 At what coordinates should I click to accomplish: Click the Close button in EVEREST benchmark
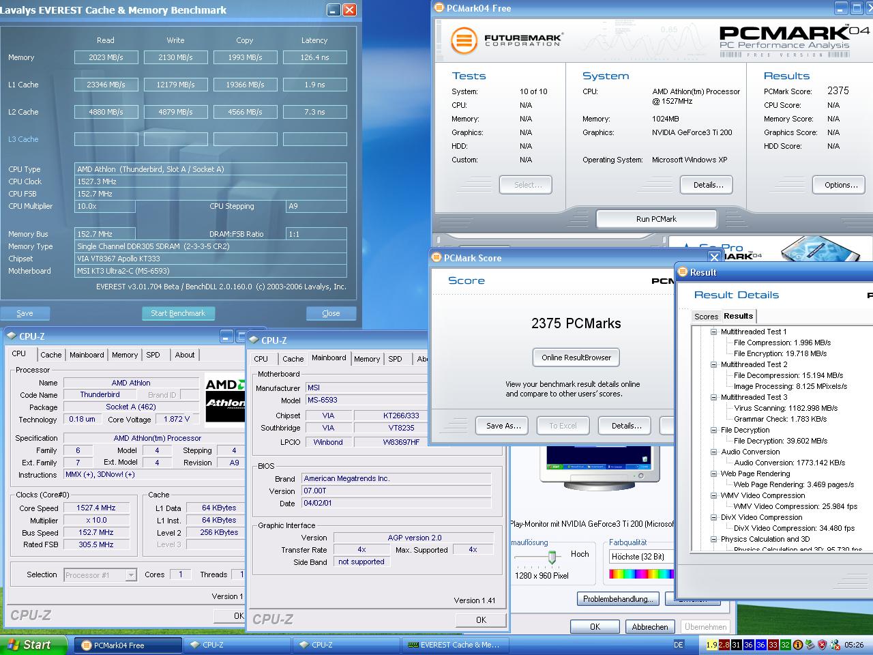click(x=331, y=313)
